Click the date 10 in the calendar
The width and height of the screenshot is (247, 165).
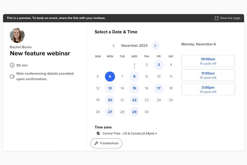(159, 76)
